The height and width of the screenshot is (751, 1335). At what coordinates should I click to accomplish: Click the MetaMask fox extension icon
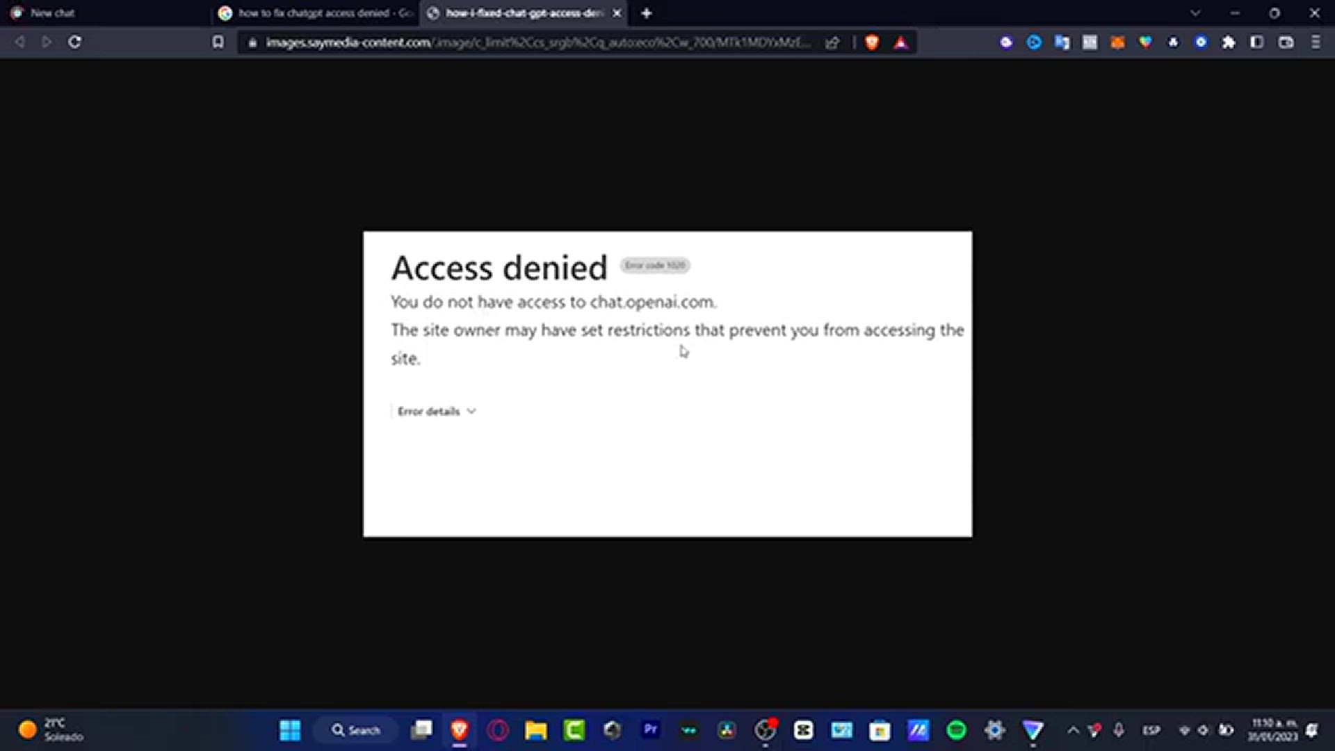pyautogui.click(x=1117, y=42)
